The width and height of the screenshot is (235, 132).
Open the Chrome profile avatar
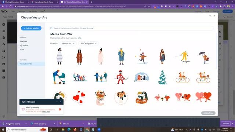(228, 7)
